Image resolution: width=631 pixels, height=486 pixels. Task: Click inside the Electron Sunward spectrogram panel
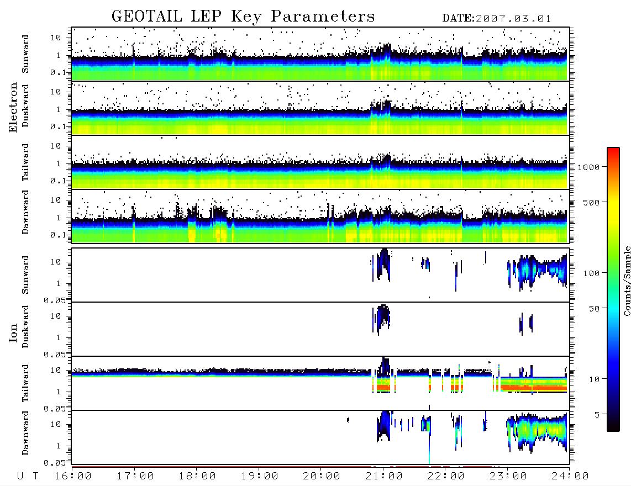[x=320, y=54]
